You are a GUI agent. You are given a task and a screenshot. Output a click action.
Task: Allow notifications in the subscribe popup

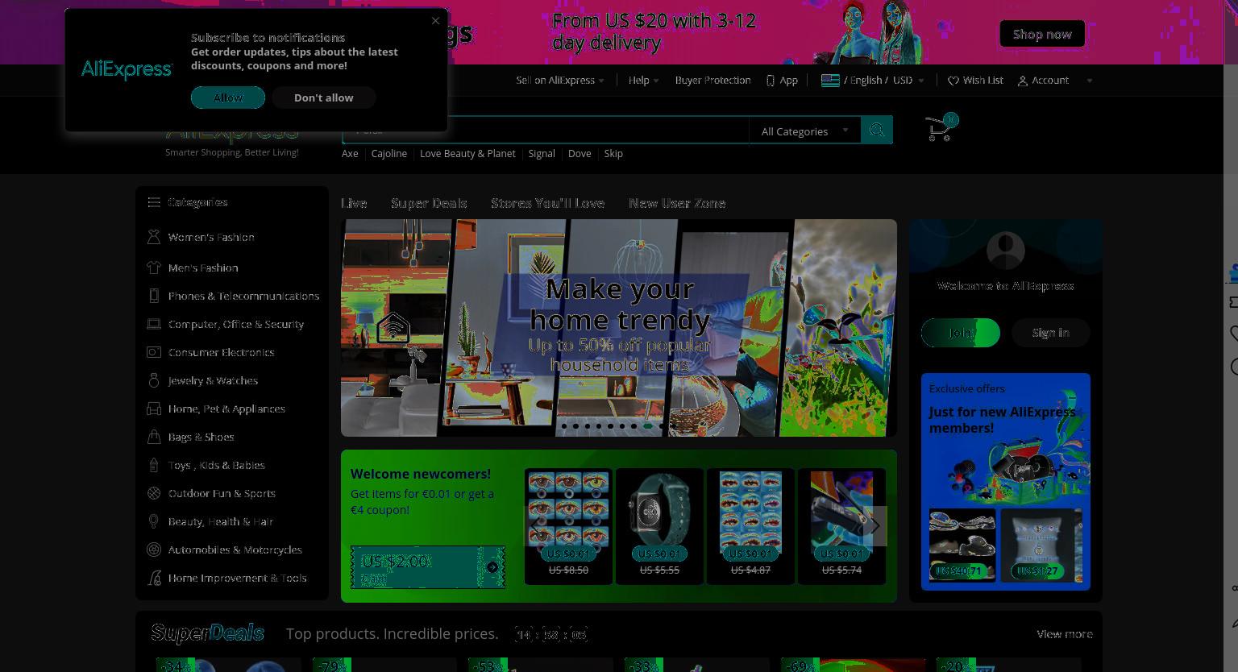[228, 97]
